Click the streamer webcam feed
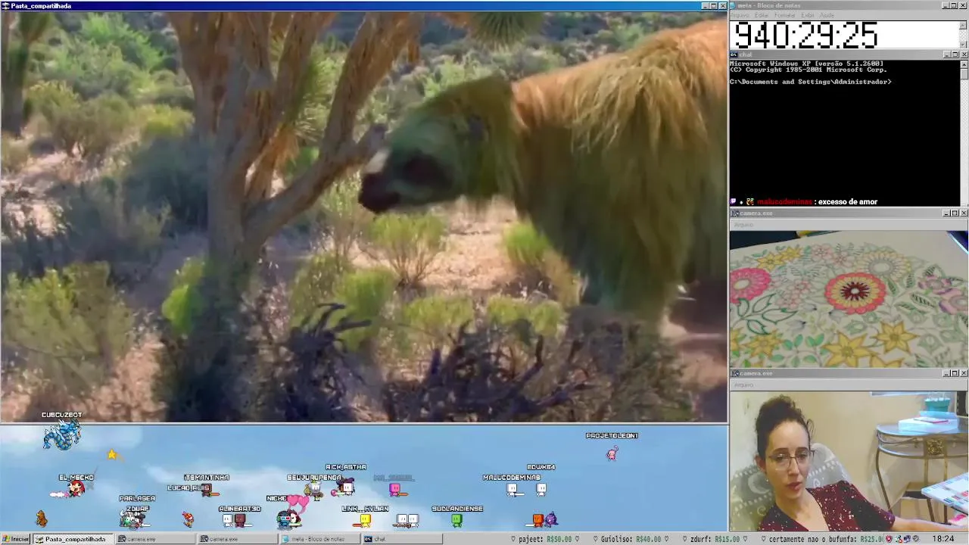 click(849, 461)
